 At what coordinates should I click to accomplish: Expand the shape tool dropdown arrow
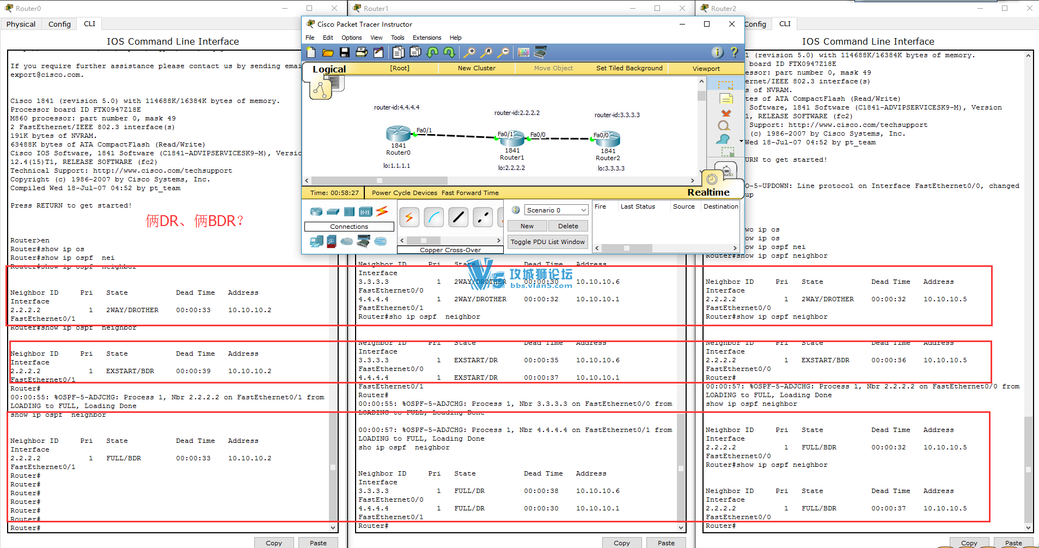[x=741, y=141]
